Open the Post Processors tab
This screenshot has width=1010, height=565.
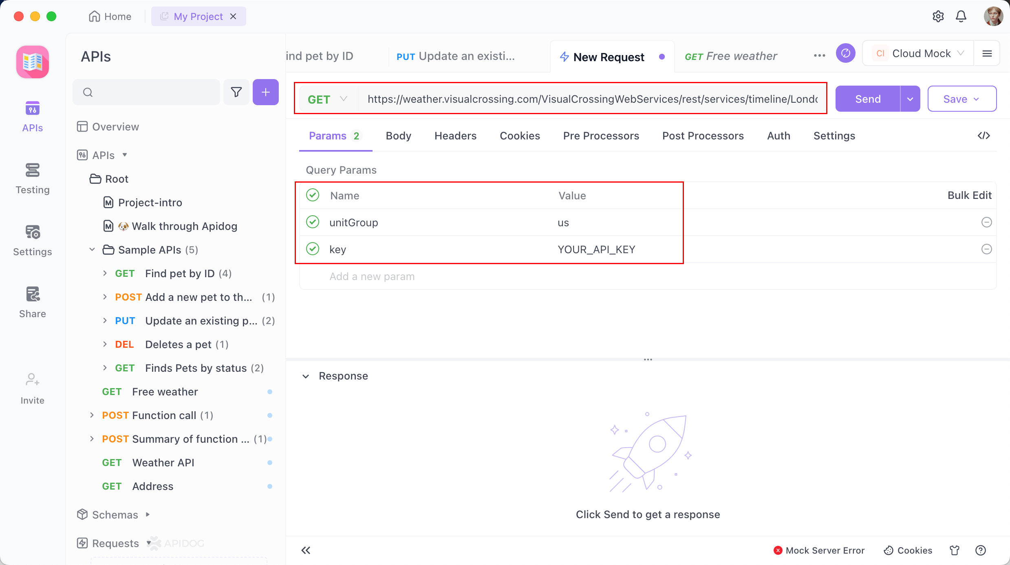point(703,136)
